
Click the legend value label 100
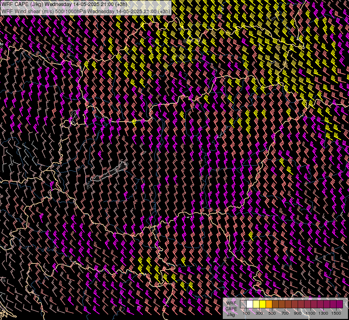coord(246,313)
